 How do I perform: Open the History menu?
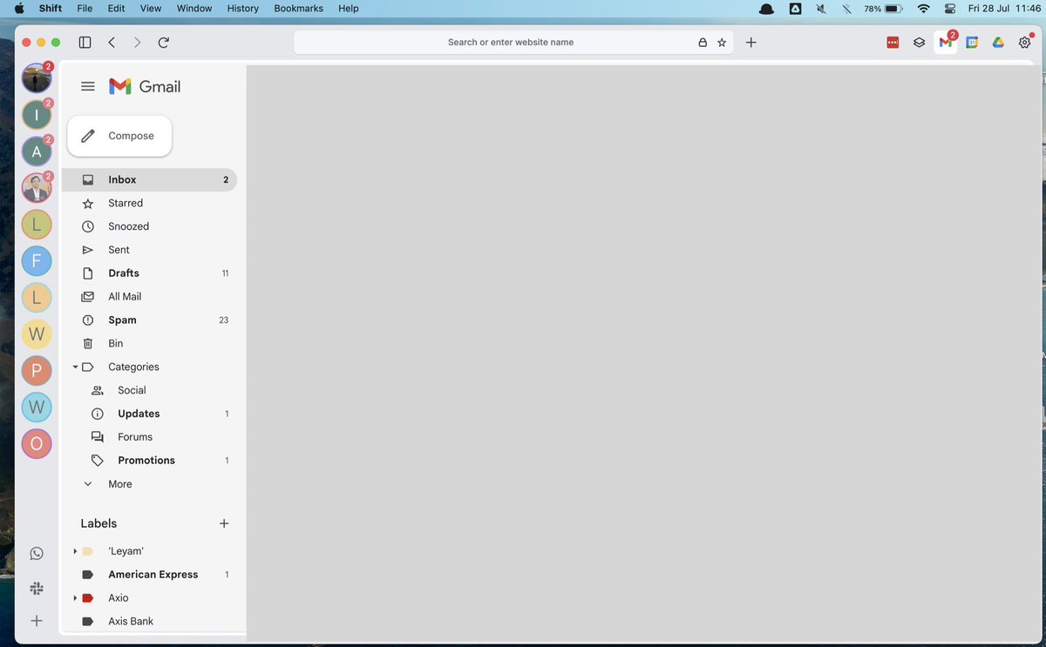[242, 8]
